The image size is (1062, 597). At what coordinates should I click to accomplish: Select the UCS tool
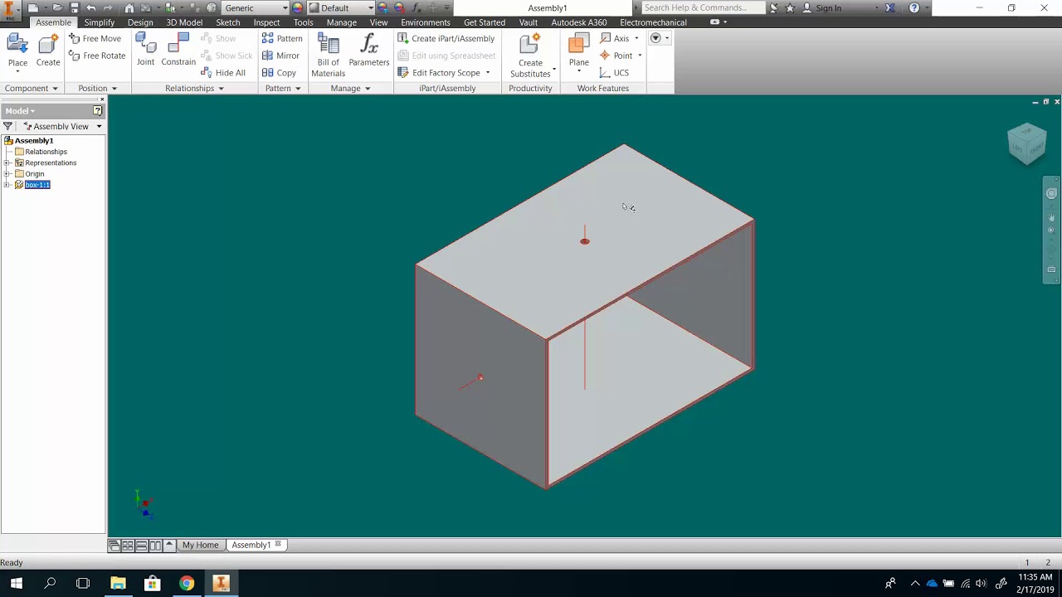615,73
